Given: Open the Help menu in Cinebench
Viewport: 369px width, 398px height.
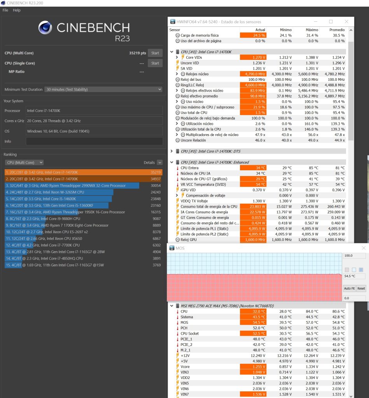Looking at the screenshot, I should [x=16, y=10].
